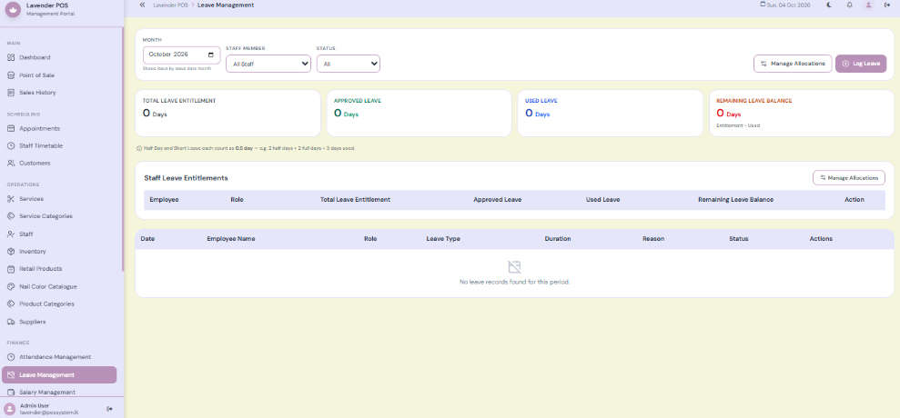Click Inventory box icon
This screenshot has height=418, width=900.
pos(10,251)
